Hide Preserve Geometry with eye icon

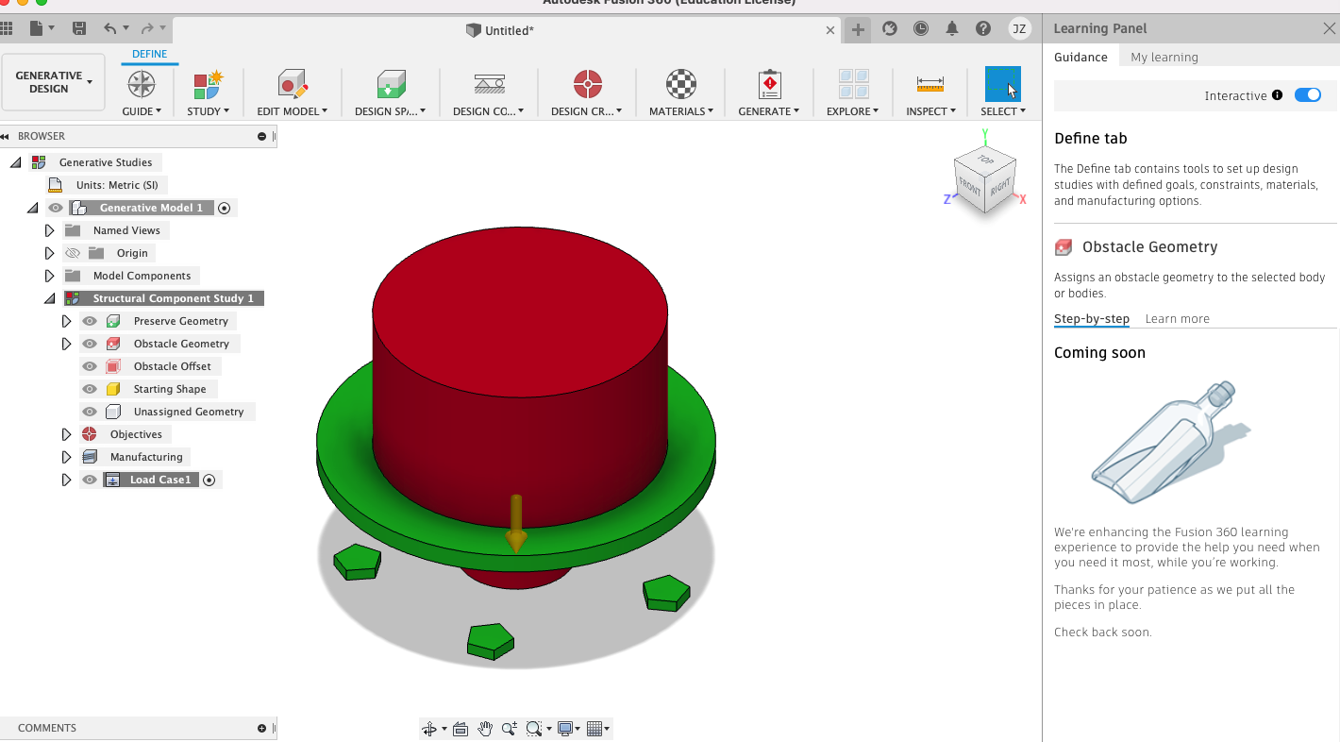pos(90,321)
